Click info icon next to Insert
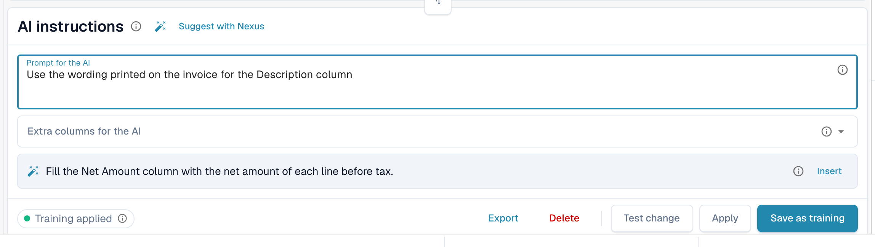 click(798, 171)
